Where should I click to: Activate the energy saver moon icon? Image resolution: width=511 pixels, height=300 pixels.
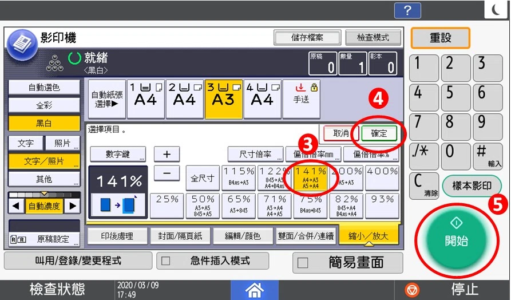(x=496, y=10)
